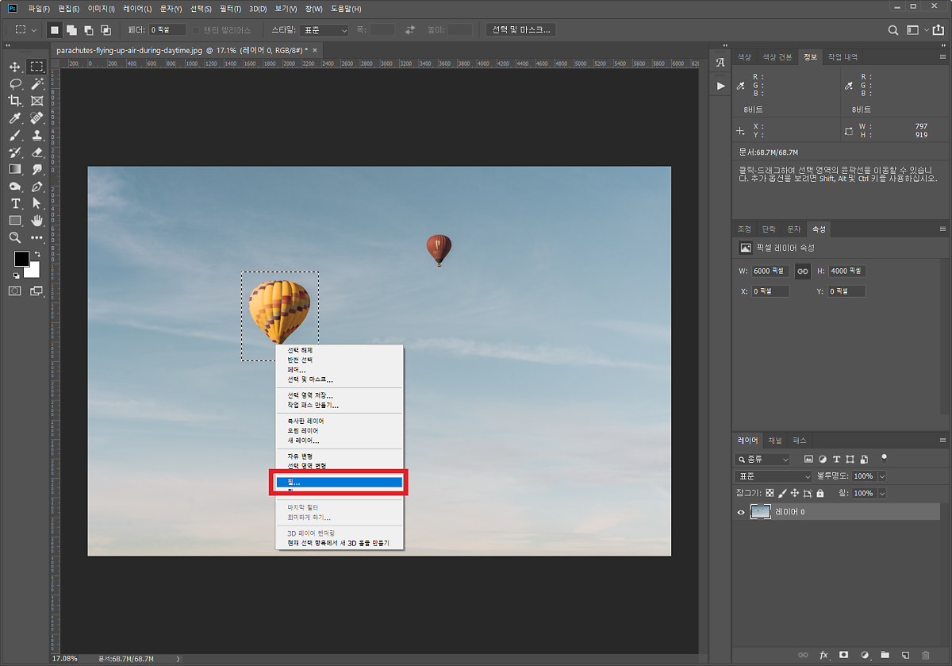Switch to the 채널 tab
Viewport: 952px width, 666px height.
[775, 440]
